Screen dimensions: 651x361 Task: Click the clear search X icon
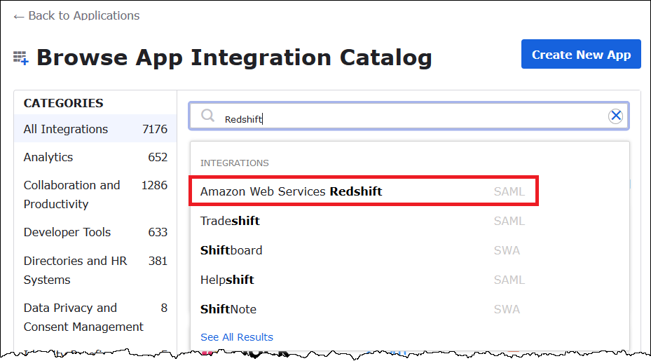(615, 116)
